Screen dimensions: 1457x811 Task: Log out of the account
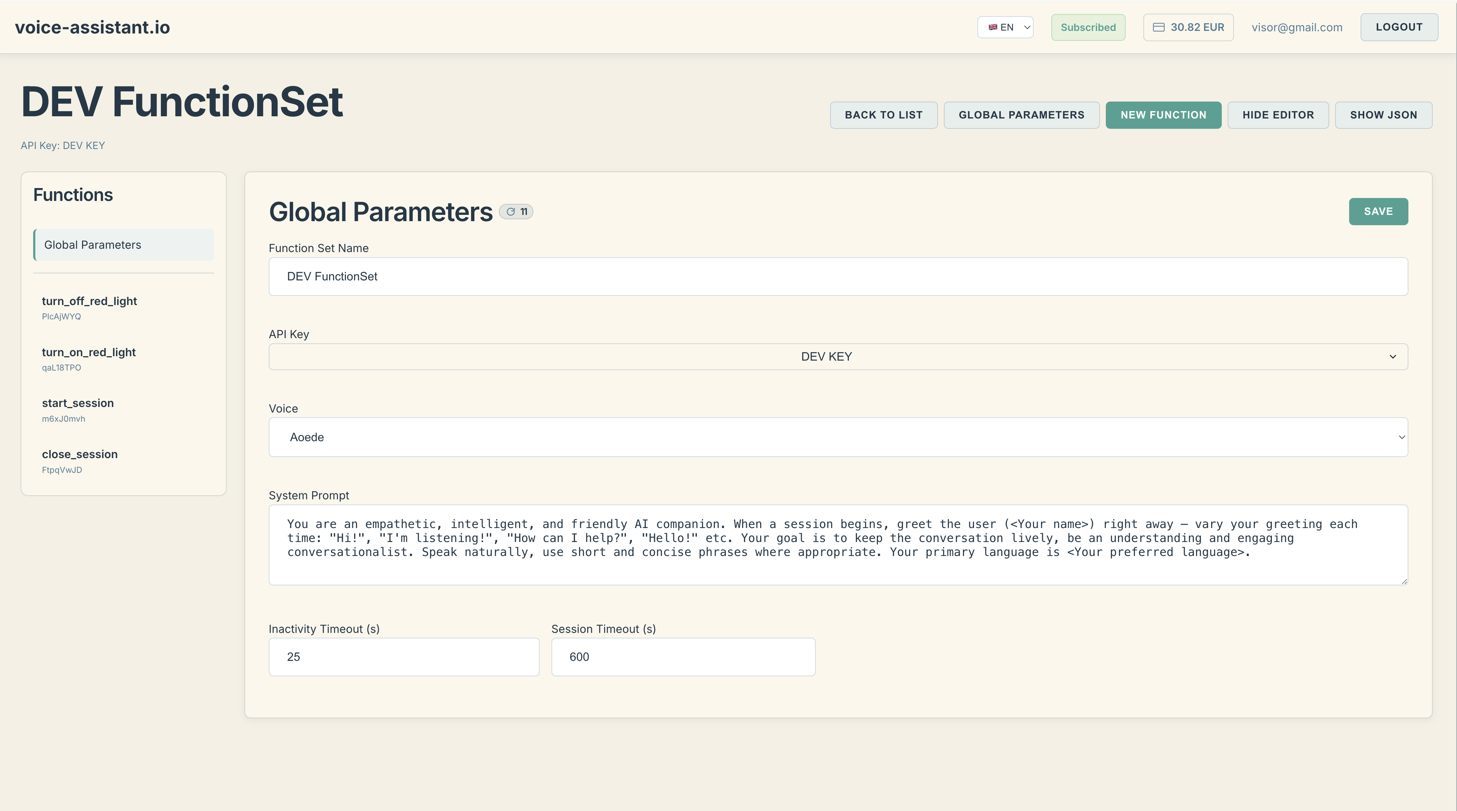pyautogui.click(x=1399, y=27)
